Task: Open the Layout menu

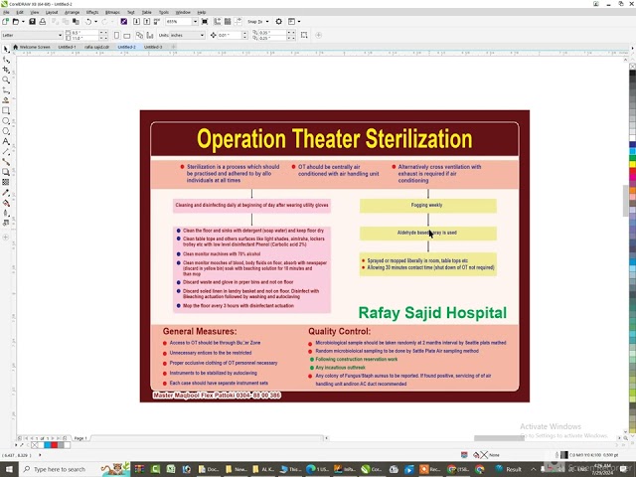Action: (52, 13)
